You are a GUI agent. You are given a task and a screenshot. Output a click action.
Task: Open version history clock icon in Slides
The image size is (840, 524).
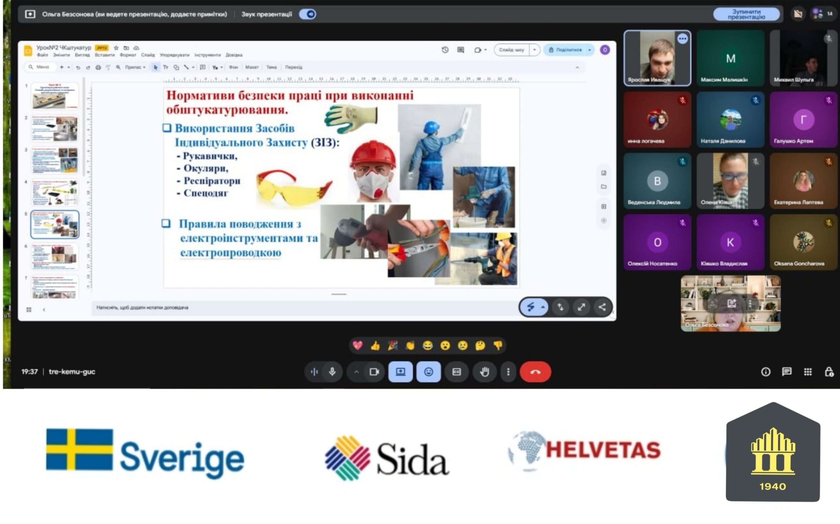tap(445, 50)
